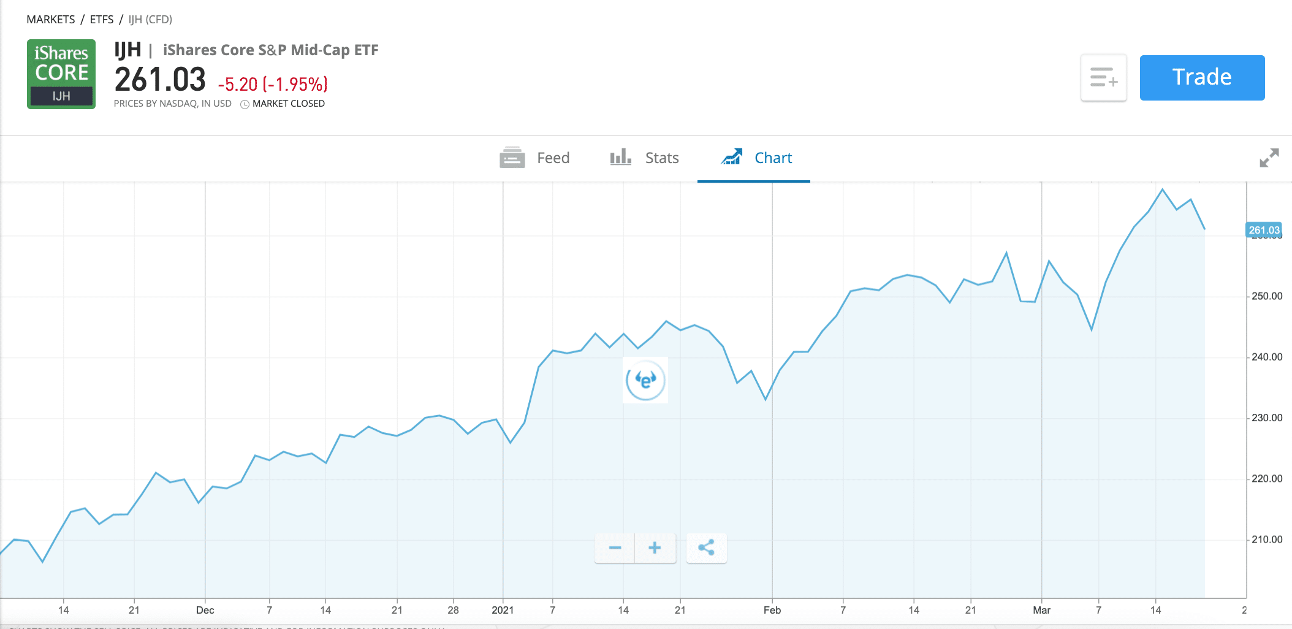
Task: Click the eToro watermark on the chart
Action: point(645,379)
